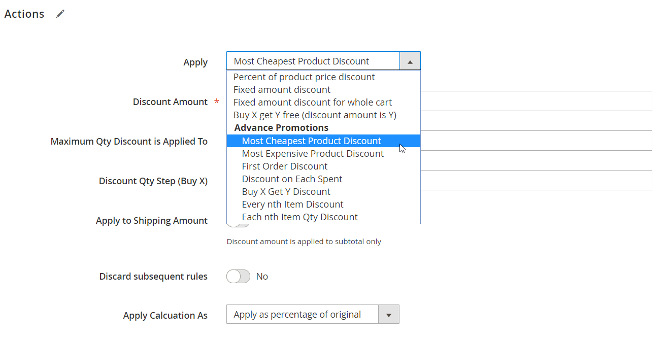Choose Fixed amount discount option
This screenshot has width=668, height=339.
click(282, 90)
